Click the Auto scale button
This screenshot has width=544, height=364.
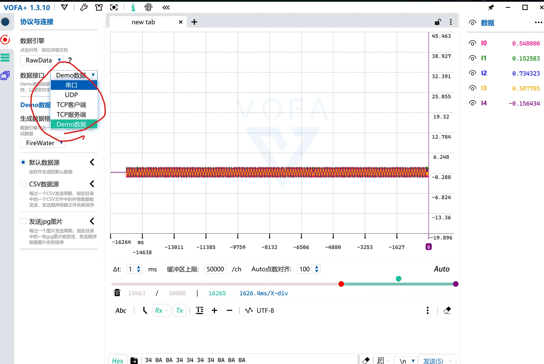pos(442,269)
